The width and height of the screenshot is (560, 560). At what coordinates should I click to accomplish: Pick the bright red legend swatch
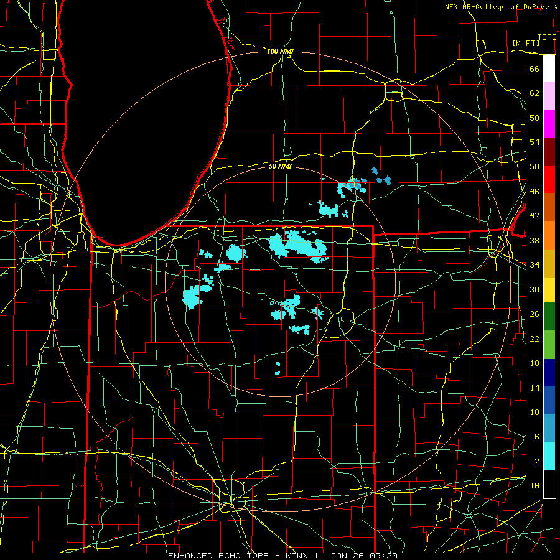pos(549,179)
